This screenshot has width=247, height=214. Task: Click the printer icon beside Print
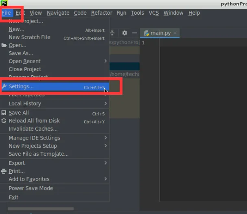[4, 171]
